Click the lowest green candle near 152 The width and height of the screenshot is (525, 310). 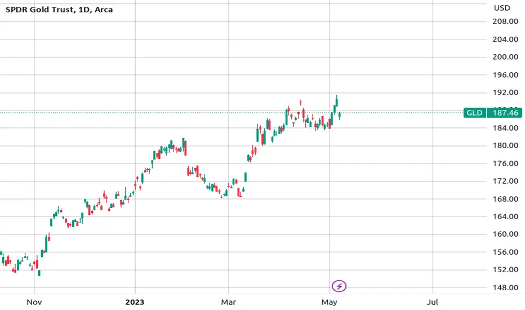[39, 273]
